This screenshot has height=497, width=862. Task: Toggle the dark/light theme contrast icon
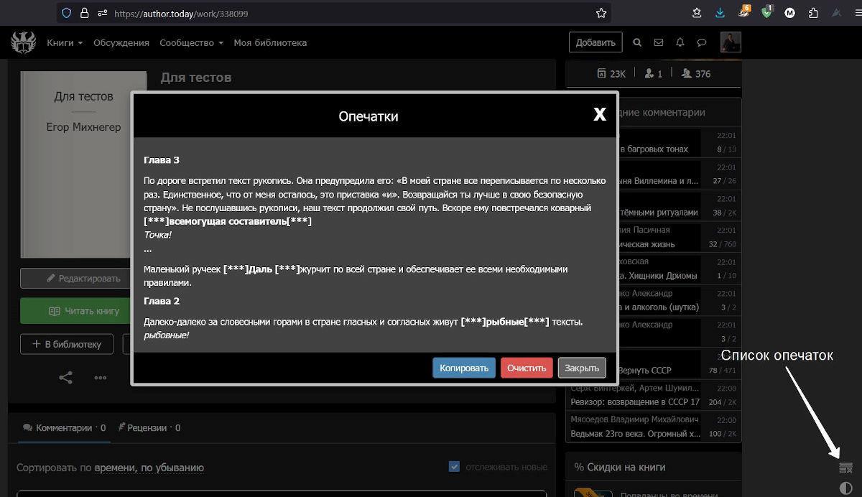(845, 488)
